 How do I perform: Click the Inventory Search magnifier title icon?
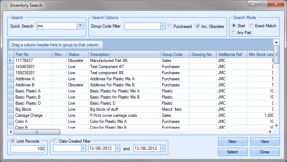click(x=5, y=5)
